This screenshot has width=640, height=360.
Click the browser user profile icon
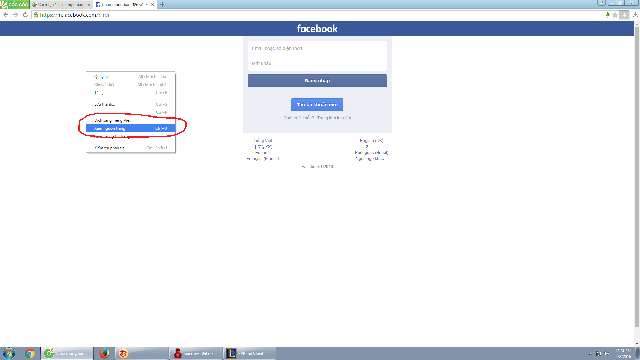[x=602, y=3]
